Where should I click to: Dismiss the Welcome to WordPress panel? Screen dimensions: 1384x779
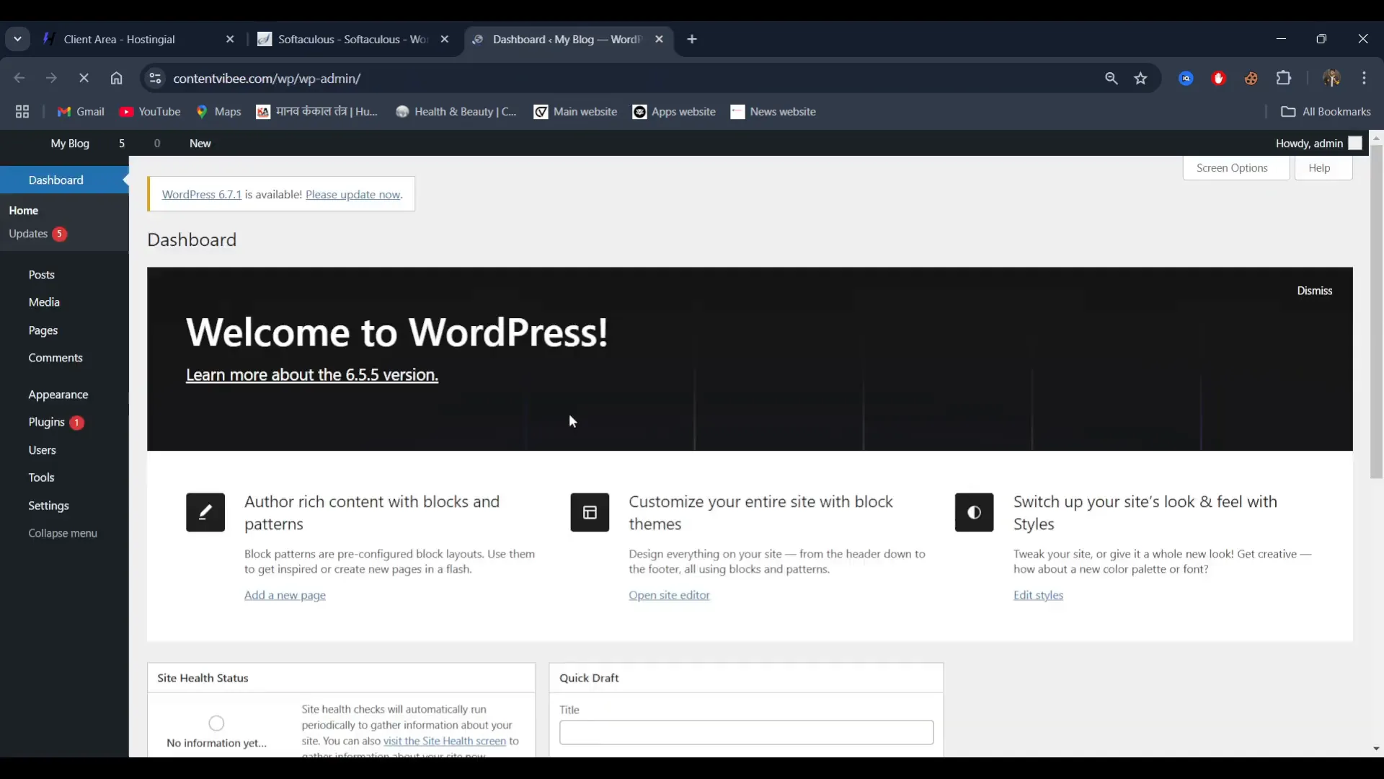coord(1315,291)
